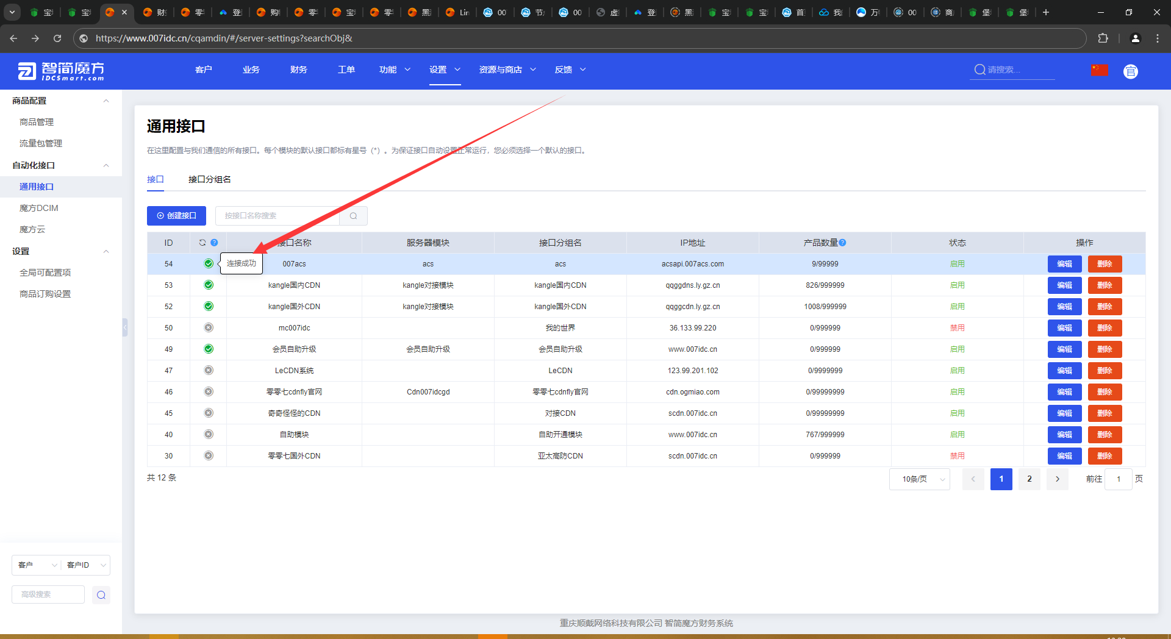This screenshot has height=639, width=1171.
Task: Click the green status icon for kangle国内CDN
Action: tap(209, 285)
